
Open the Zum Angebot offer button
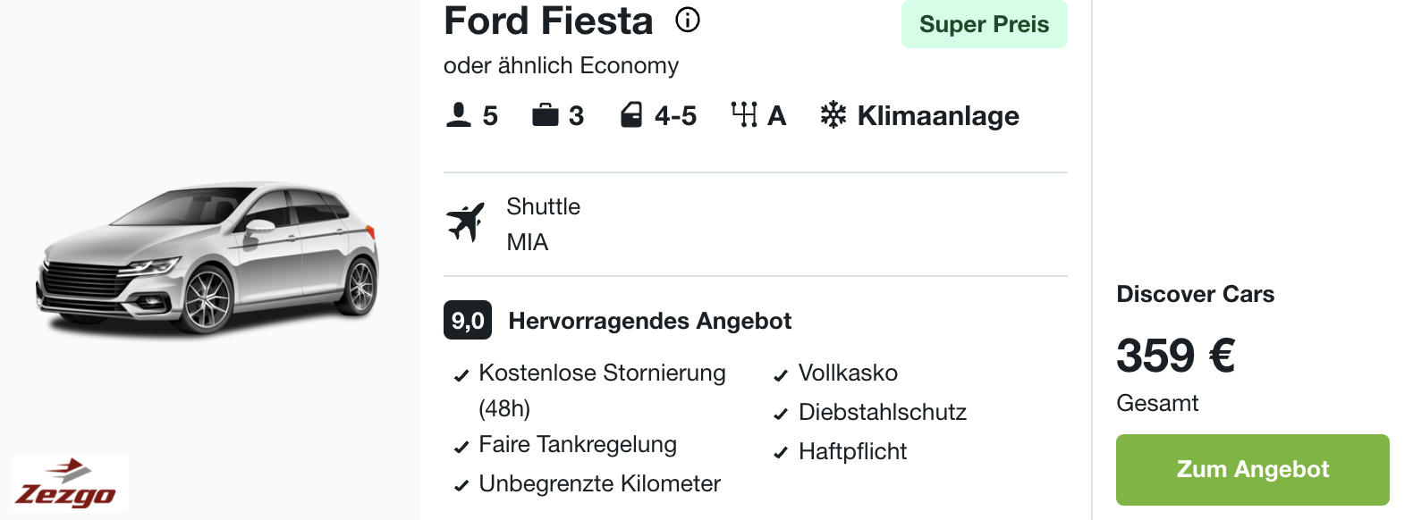1253,470
